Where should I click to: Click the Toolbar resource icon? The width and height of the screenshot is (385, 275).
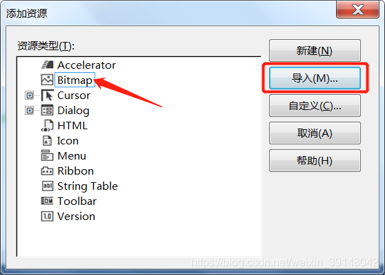(x=47, y=201)
